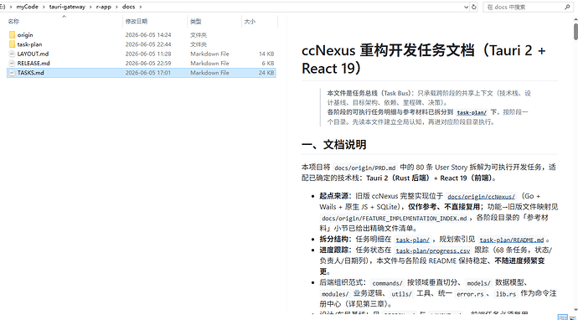
Task: Click the RELEASE.md file icon
Action: pyautogui.click(x=12, y=64)
